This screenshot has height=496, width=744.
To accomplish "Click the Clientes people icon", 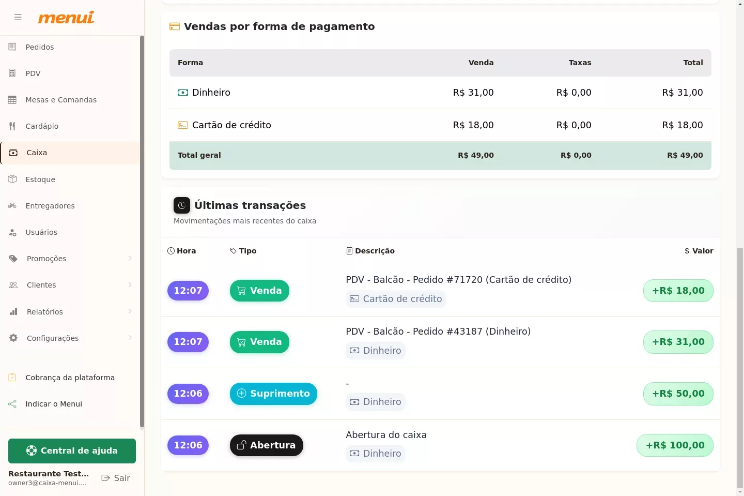I will coord(13,285).
